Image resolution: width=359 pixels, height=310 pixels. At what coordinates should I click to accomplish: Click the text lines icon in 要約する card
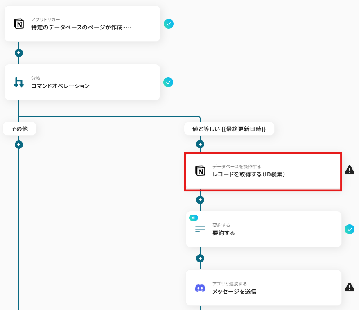pyautogui.click(x=200, y=229)
